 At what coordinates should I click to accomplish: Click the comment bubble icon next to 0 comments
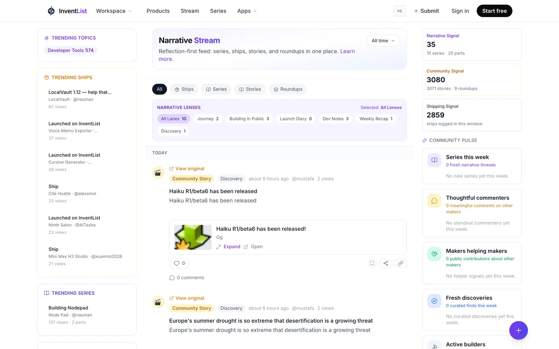[172, 277]
